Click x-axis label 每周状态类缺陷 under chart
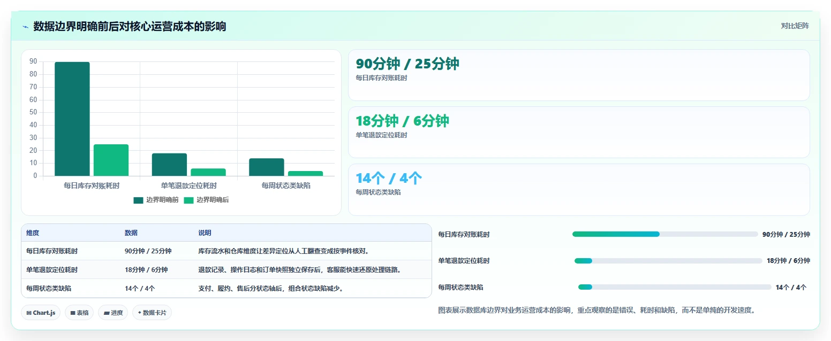The image size is (831, 341). [286, 185]
